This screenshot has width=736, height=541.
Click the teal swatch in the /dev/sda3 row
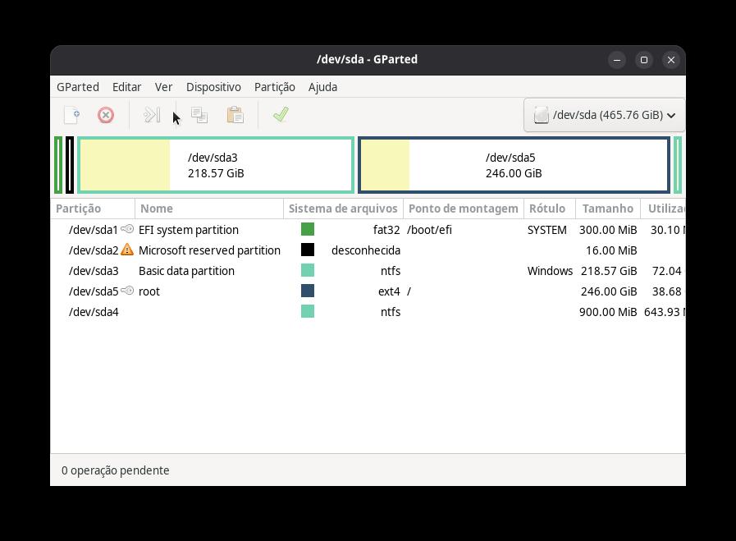(308, 271)
